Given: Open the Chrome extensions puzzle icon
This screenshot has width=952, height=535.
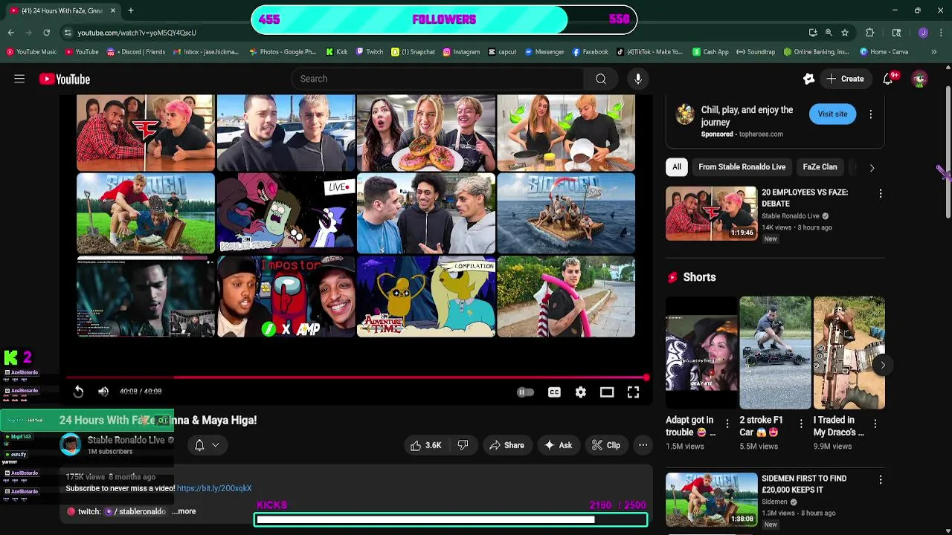Looking at the screenshot, I should click(x=869, y=33).
